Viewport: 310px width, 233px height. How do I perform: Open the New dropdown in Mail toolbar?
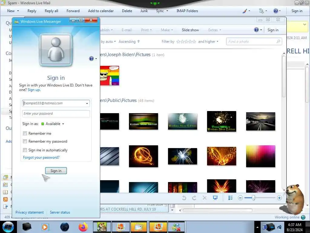tap(13, 11)
